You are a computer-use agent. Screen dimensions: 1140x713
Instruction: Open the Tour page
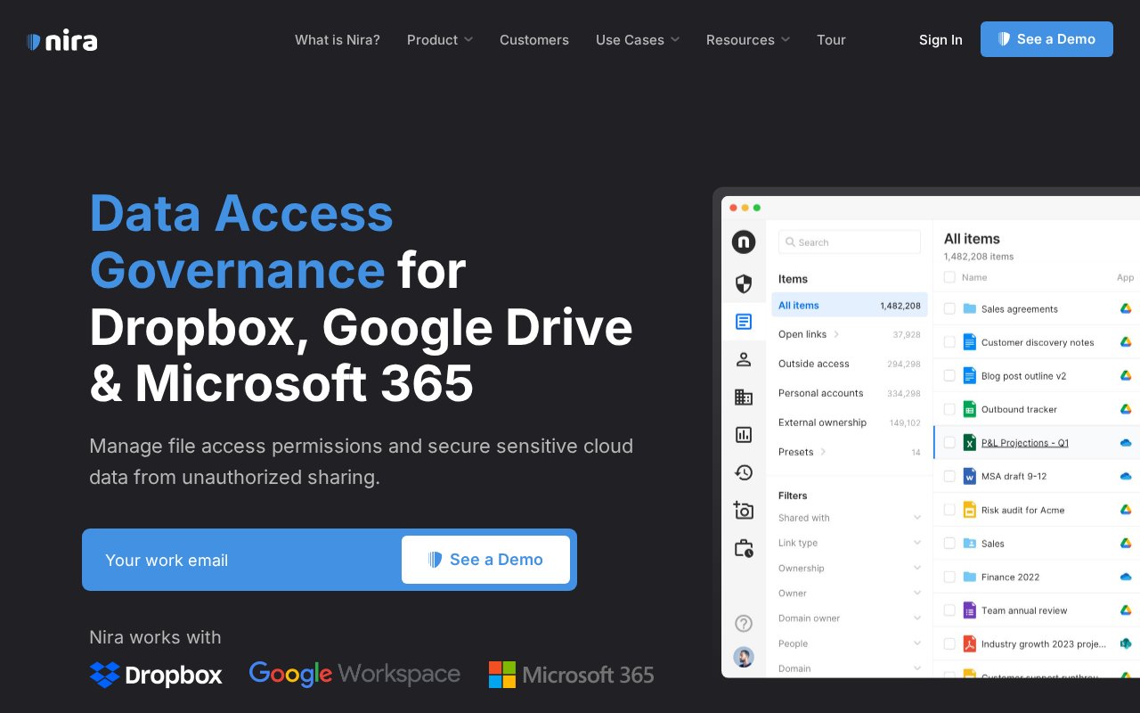tap(831, 40)
